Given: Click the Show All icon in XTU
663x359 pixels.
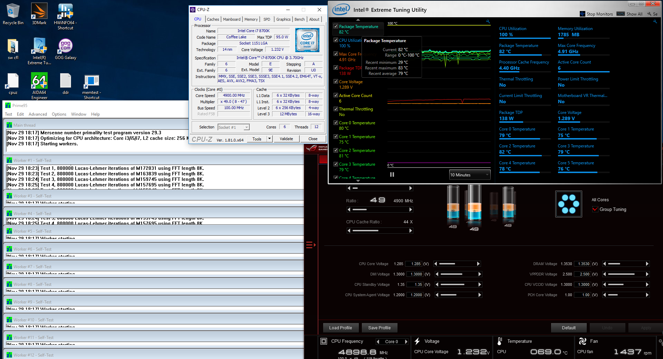Looking at the screenshot, I should [621, 14].
